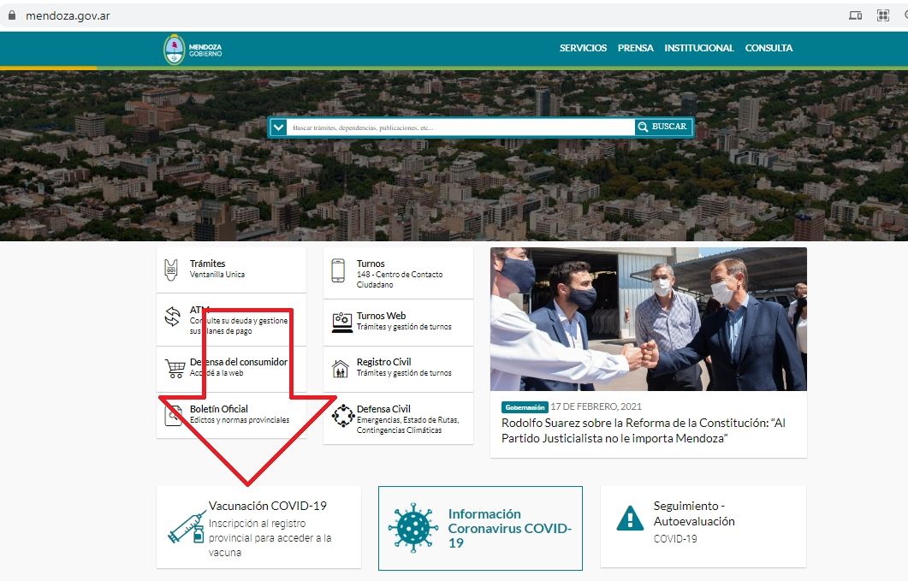Click the Defensa del consumidor cart icon
This screenshot has height=581, width=908.
click(175, 369)
